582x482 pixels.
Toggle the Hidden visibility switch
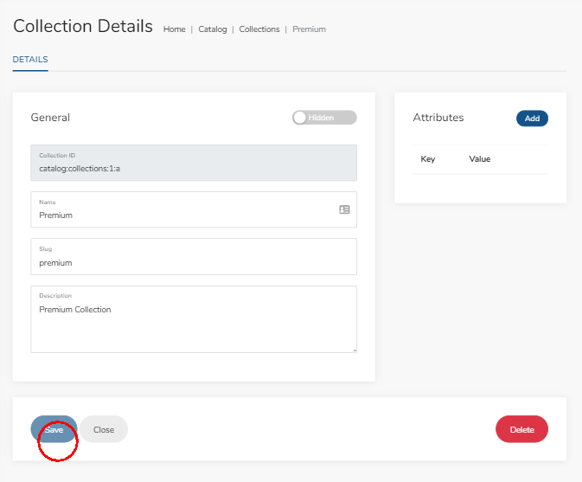[x=324, y=118]
